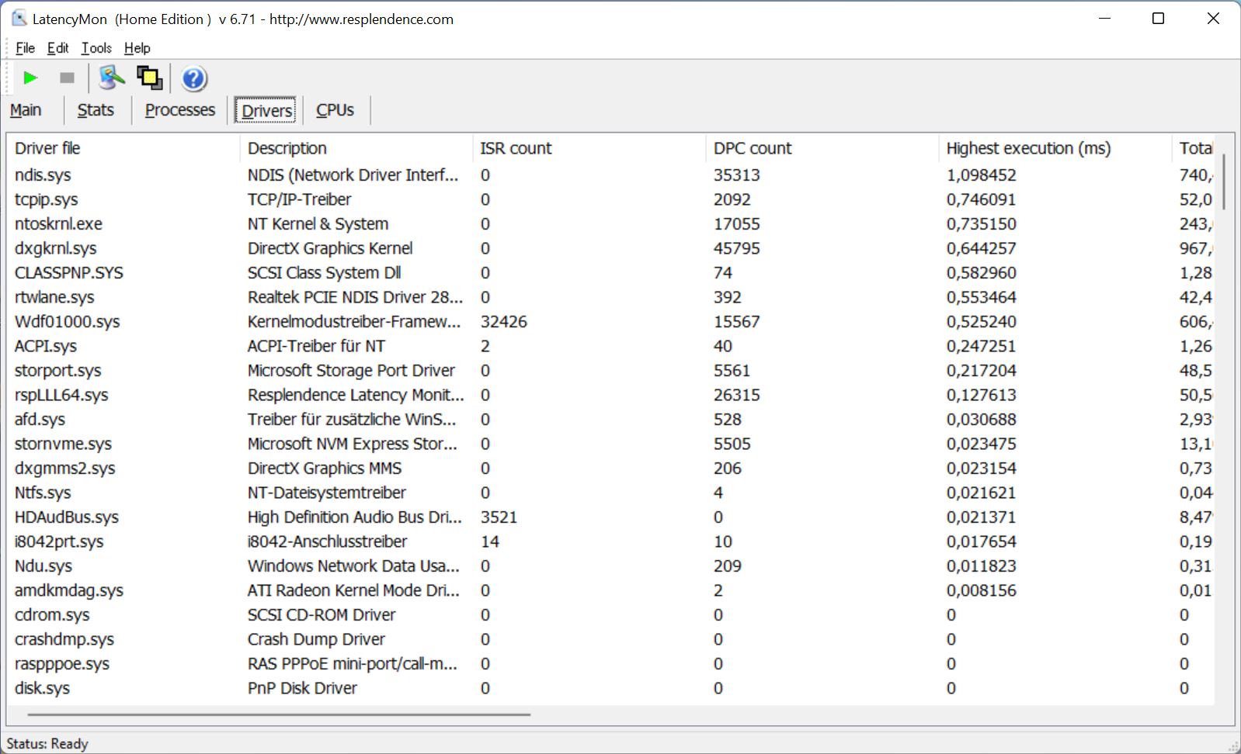Sort by the DPC count column header

pos(752,148)
